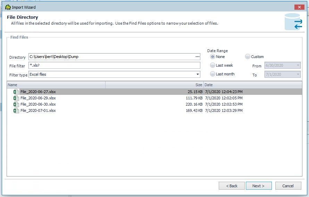The image size is (309, 197).
Task: Select the File_2020-06-27.xlsx row
Action: pyautogui.click(x=154, y=92)
